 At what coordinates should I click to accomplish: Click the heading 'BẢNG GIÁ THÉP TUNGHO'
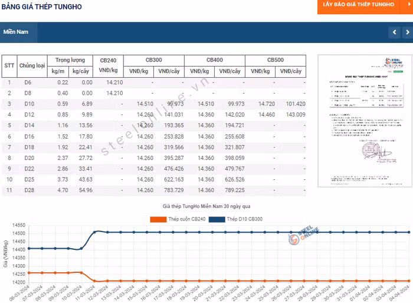[x=42, y=7]
